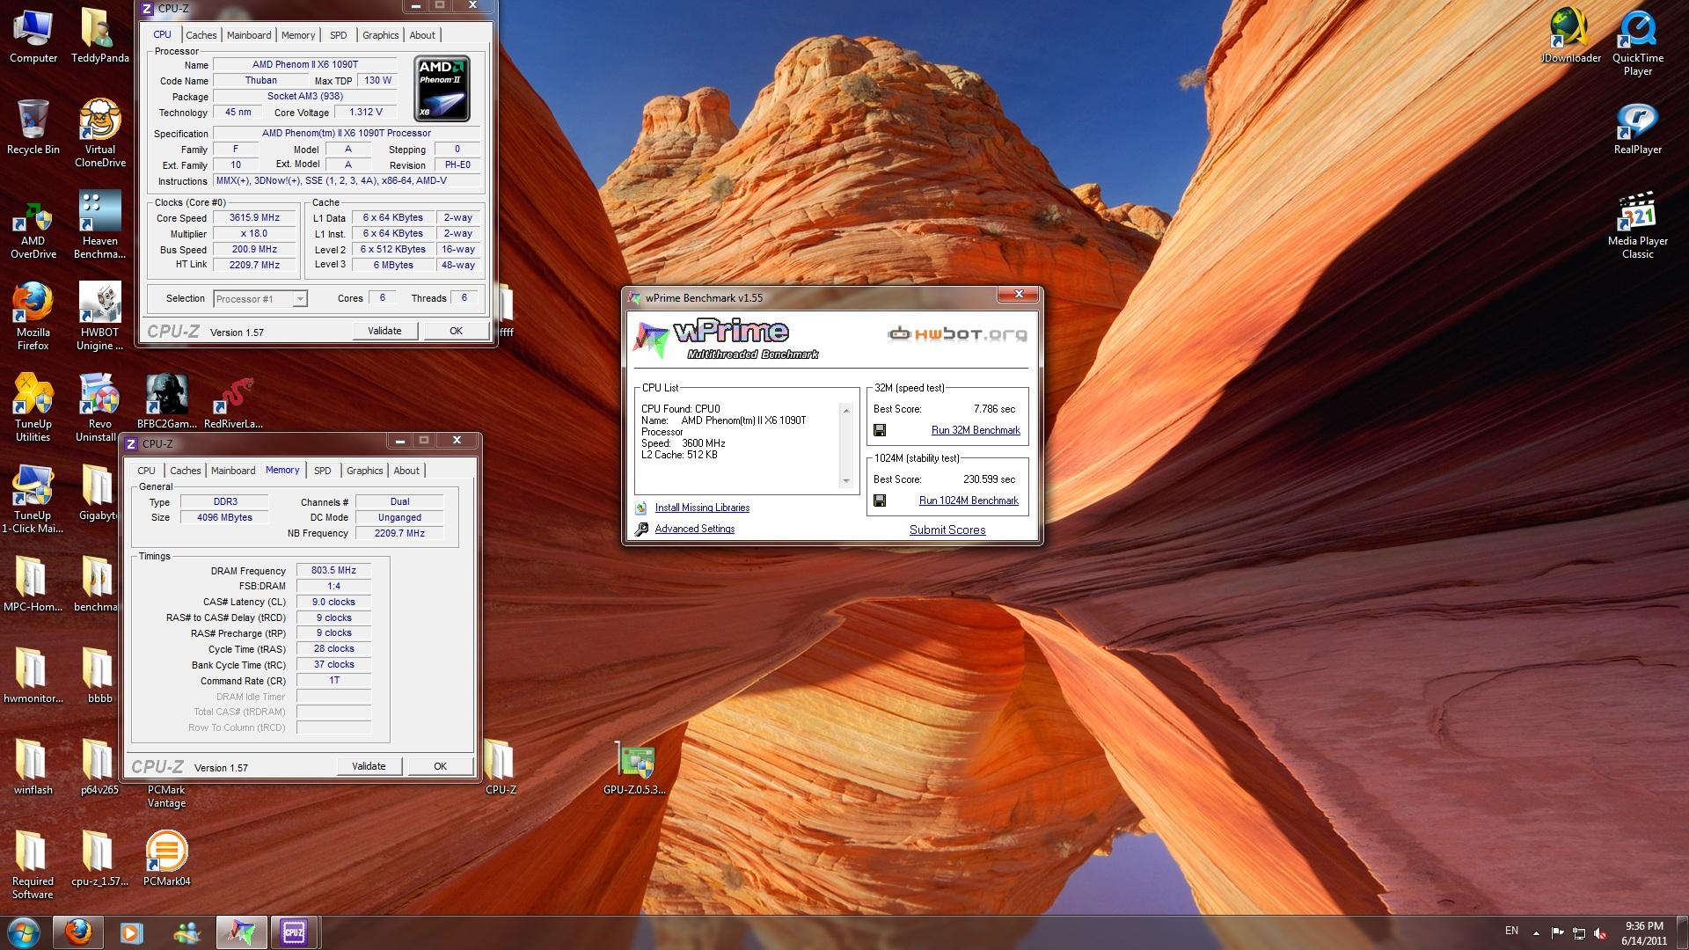Open RedRiverLauncher desktop shortcut

pos(233,401)
